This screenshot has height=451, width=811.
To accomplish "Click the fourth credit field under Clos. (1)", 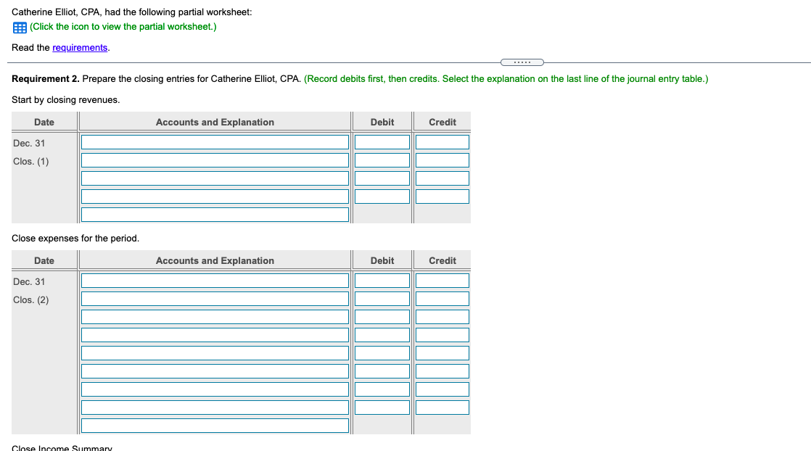I will tap(441, 196).
